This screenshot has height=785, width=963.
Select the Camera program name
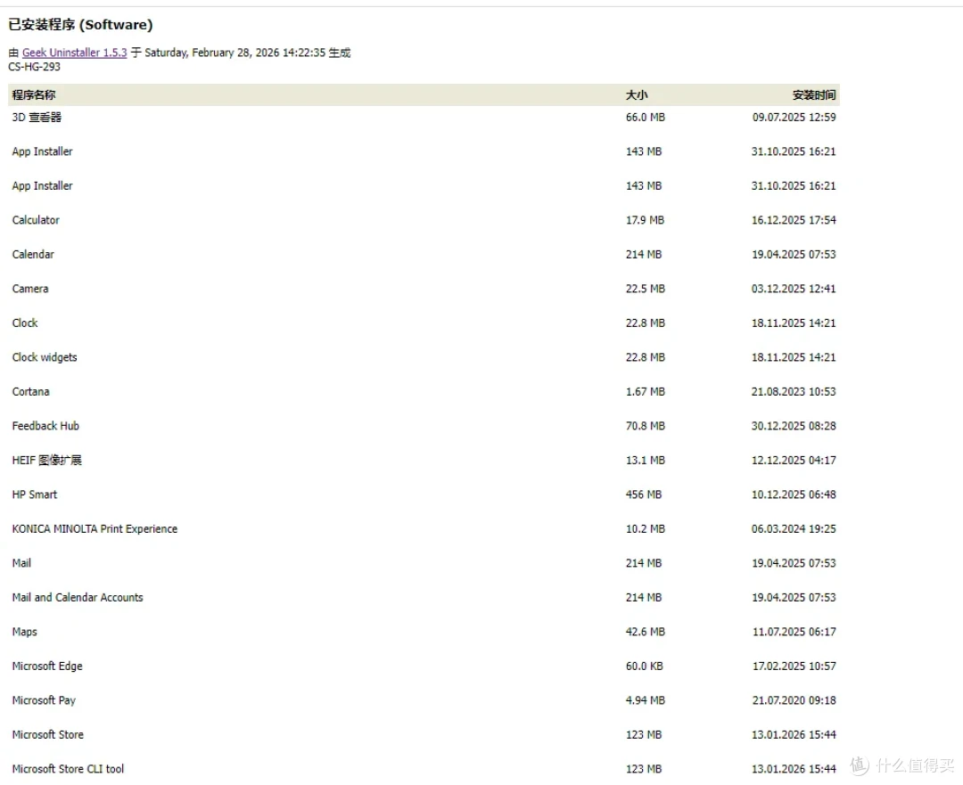(30, 289)
